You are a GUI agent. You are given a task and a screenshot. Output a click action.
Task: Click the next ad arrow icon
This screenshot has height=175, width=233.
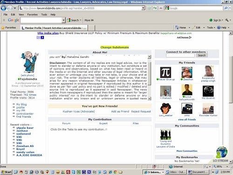(42, 37)
